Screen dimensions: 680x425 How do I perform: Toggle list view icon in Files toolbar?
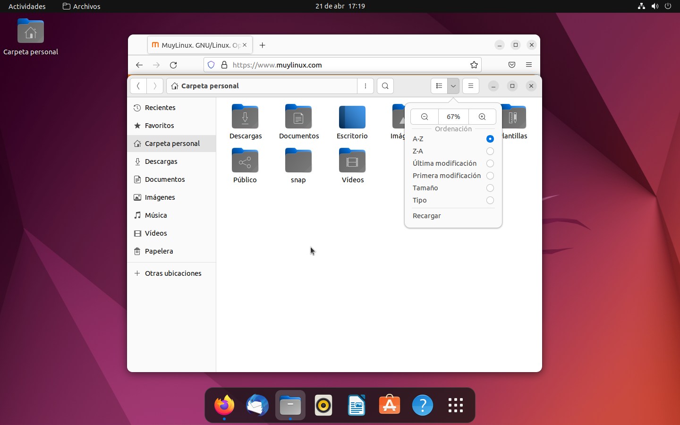[x=439, y=86]
